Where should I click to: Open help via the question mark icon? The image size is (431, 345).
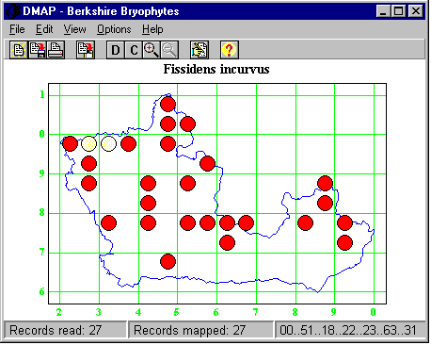(x=230, y=50)
